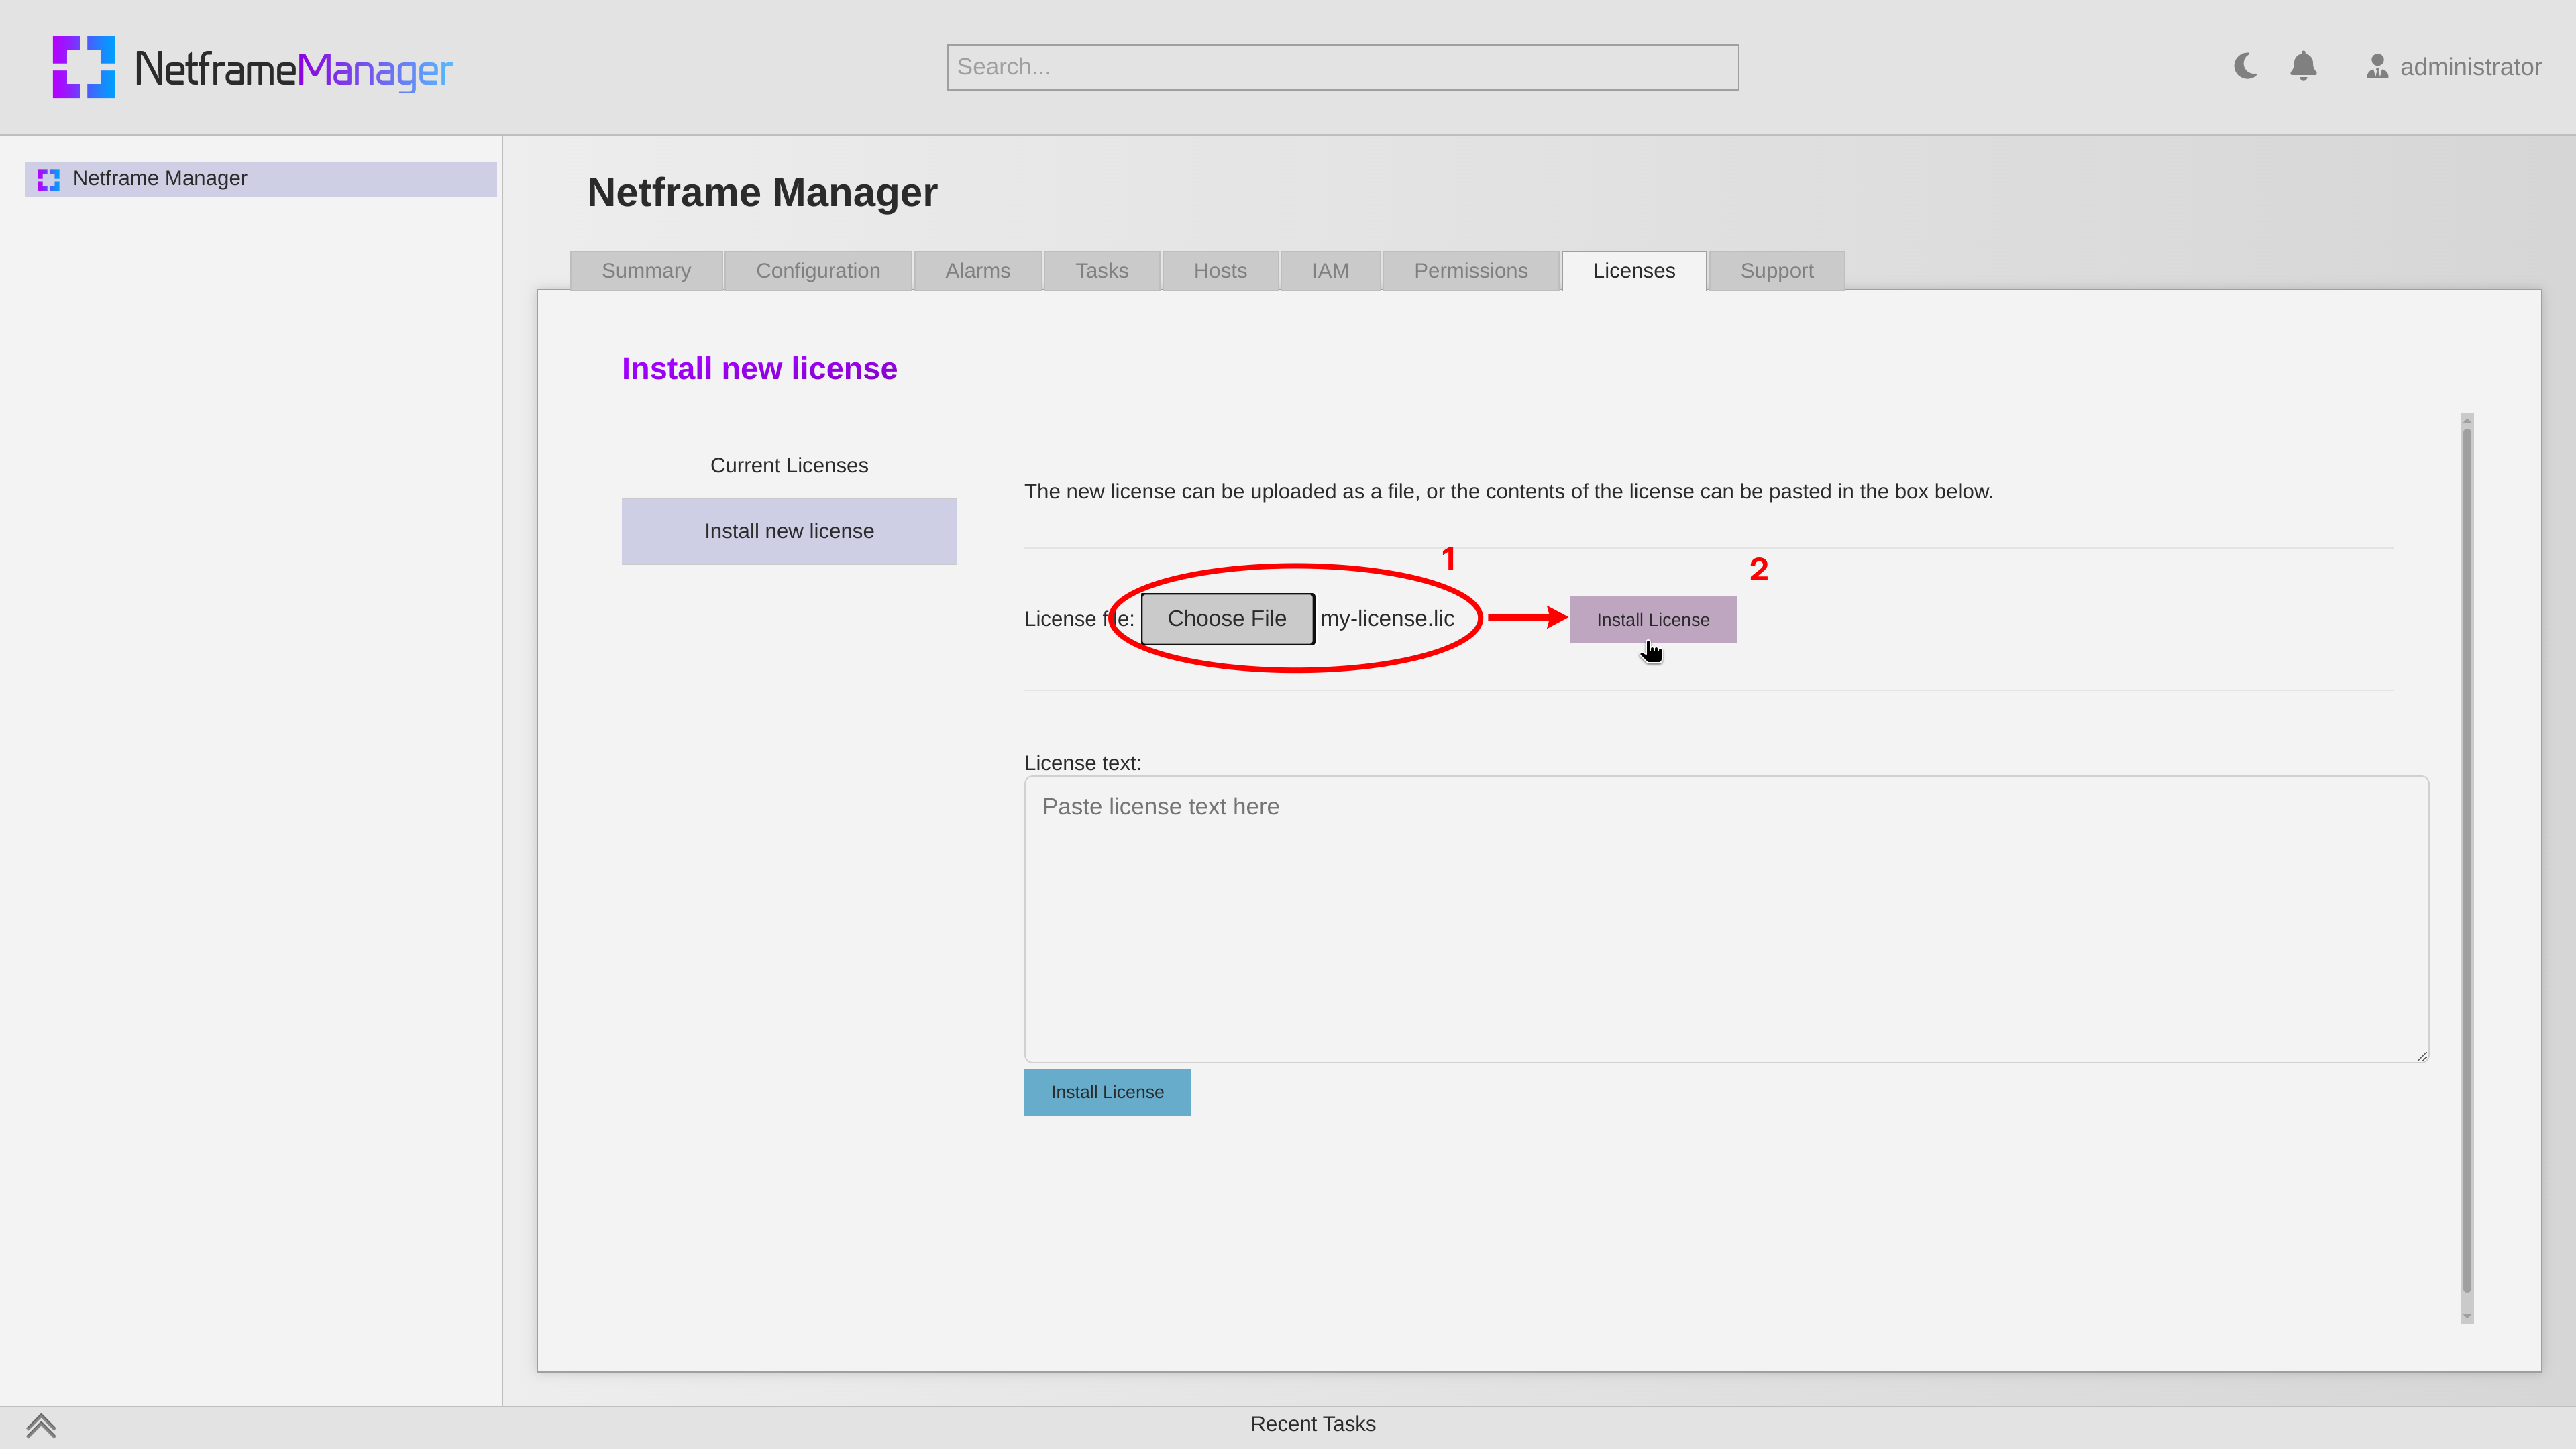The image size is (2576, 1449).
Task: Click blue Install License button below textarea
Action: coord(1107,1092)
